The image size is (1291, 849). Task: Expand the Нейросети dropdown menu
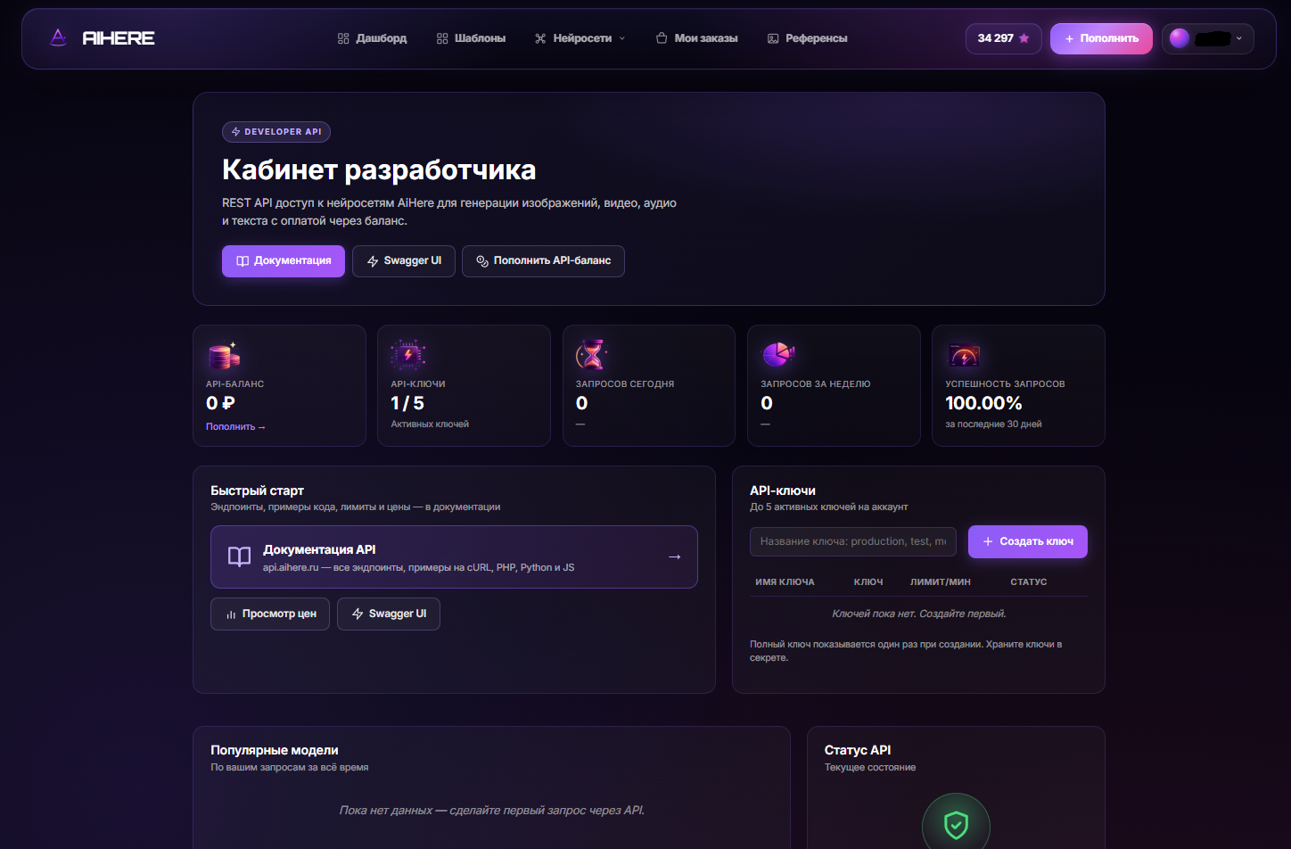[580, 38]
